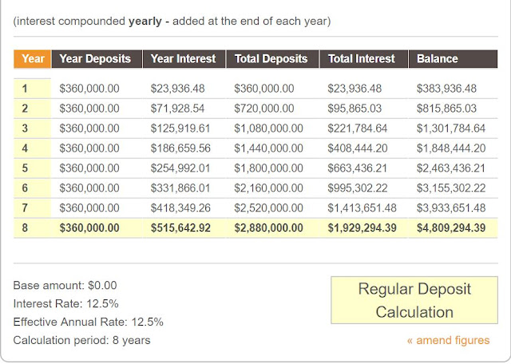Click total interest $1,929,294.39 in Year 8
The height and width of the screenshot is (364, 511).
click(x=362, y=228)
